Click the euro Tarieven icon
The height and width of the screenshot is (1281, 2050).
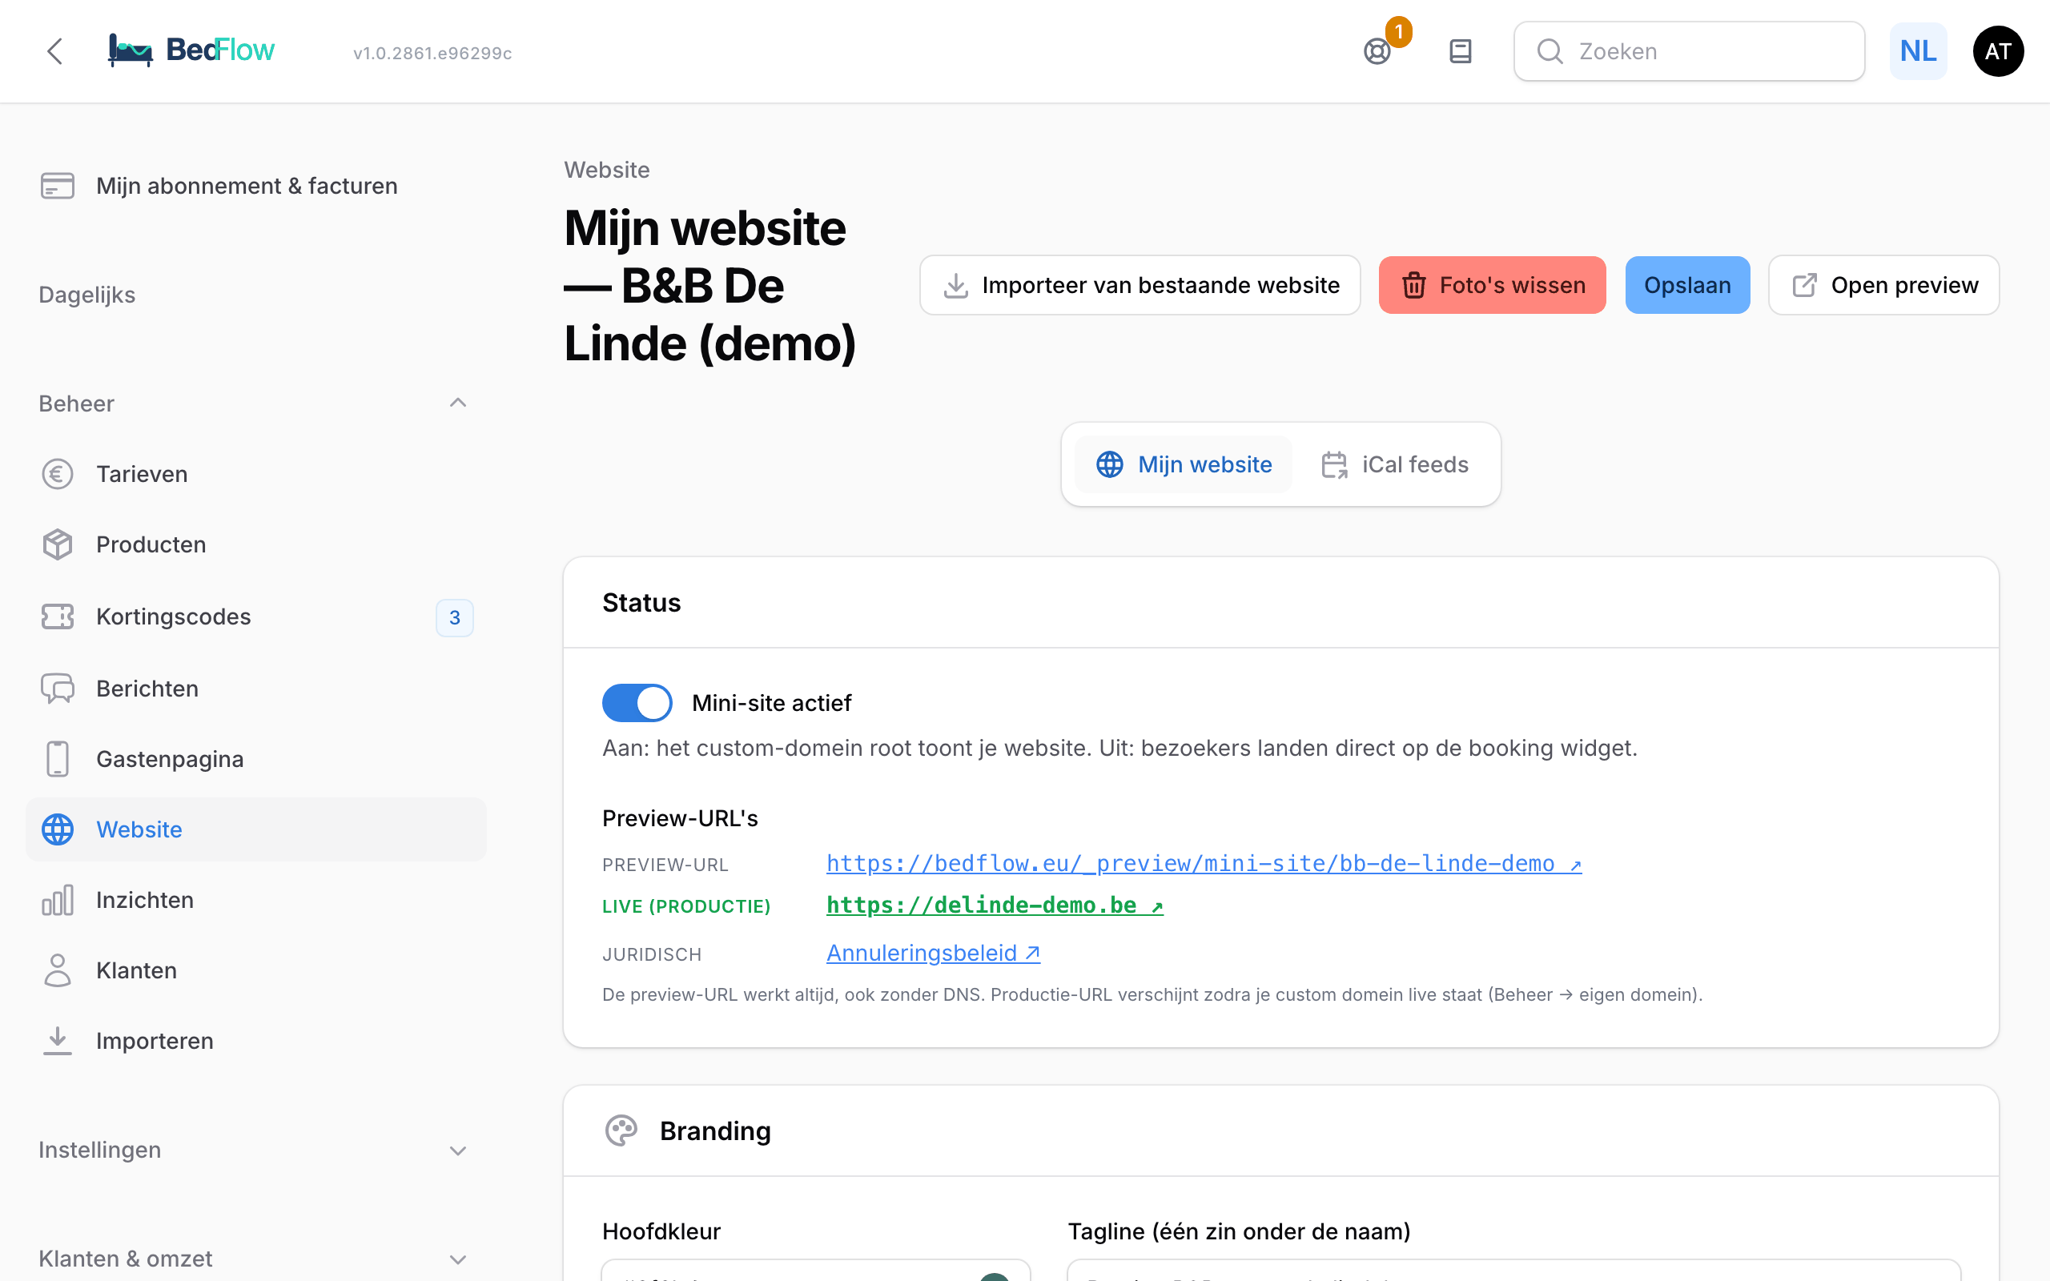coord(58,474)
